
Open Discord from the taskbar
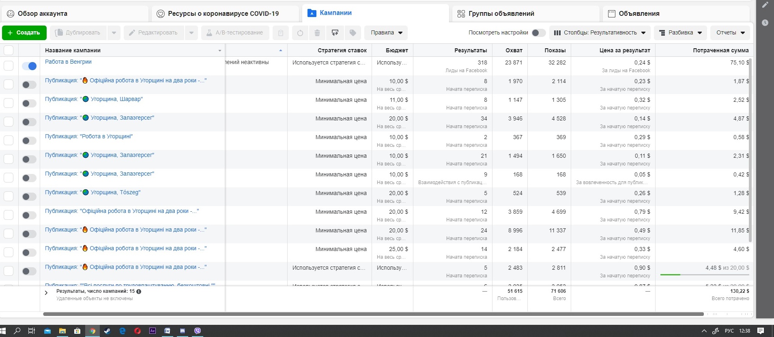coord(183,331)
